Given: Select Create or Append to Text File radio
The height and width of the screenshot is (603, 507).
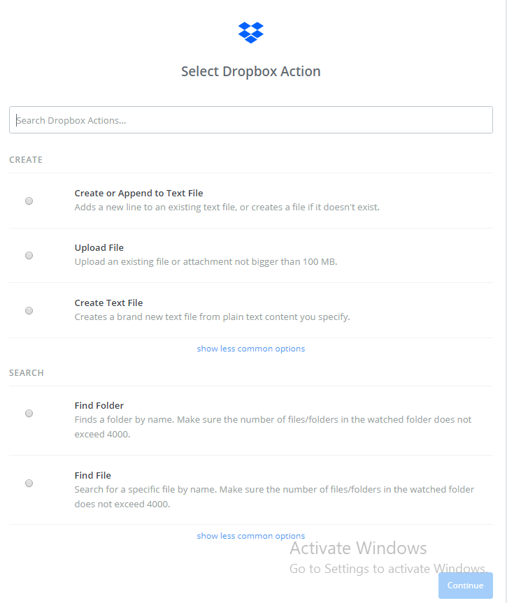Looking at the screenshot, I should (29, 201).
